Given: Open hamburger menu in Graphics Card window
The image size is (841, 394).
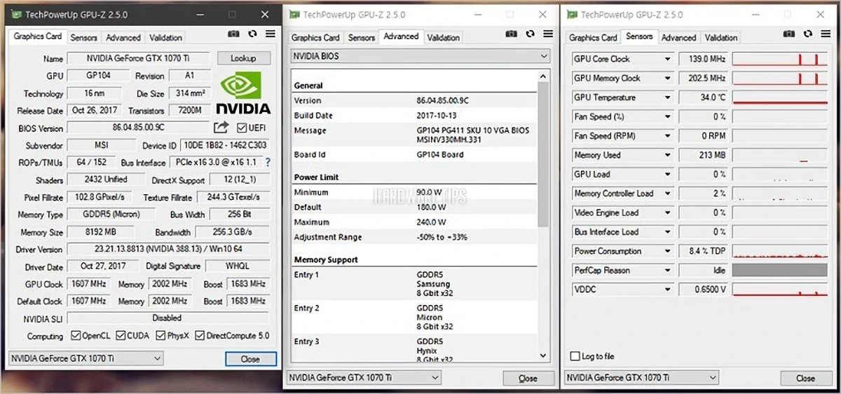Looking at the screenshot, I should [x=270, y=34].
